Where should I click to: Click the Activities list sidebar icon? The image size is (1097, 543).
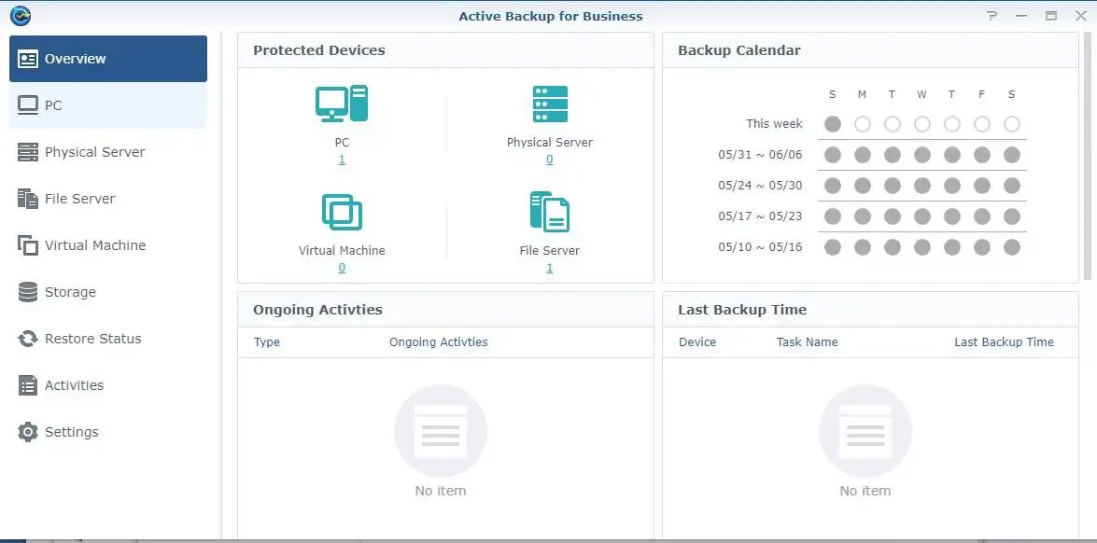pos(28,385)
